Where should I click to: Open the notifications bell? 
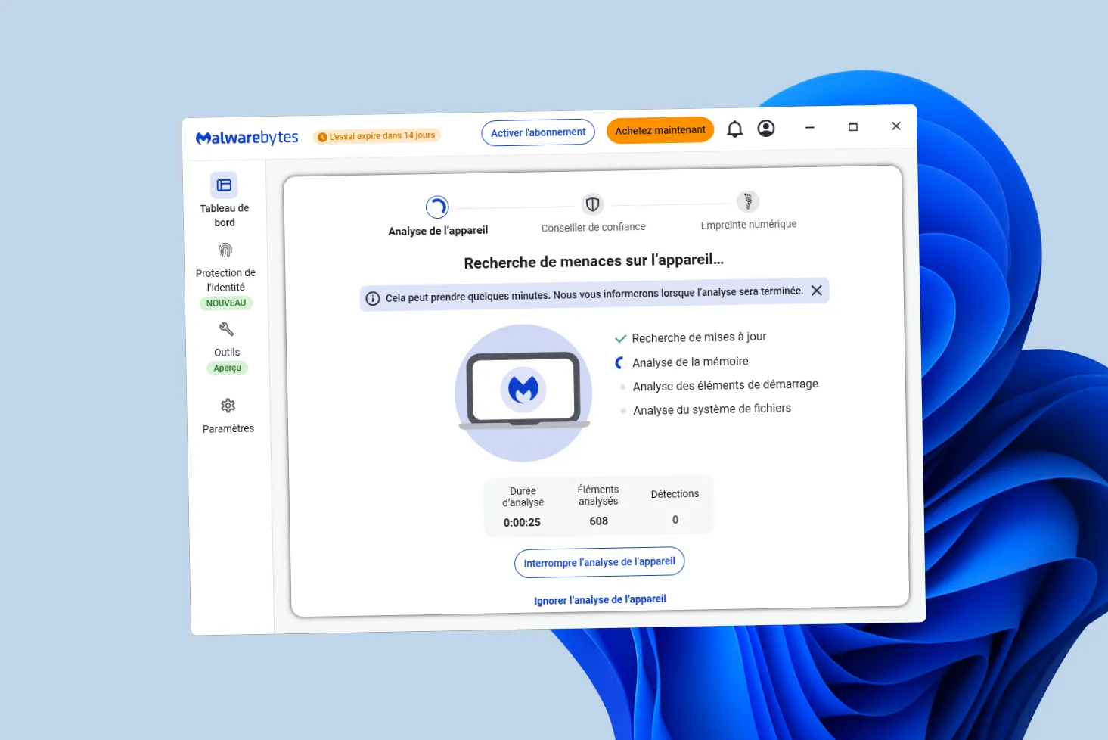coord(734,129)
